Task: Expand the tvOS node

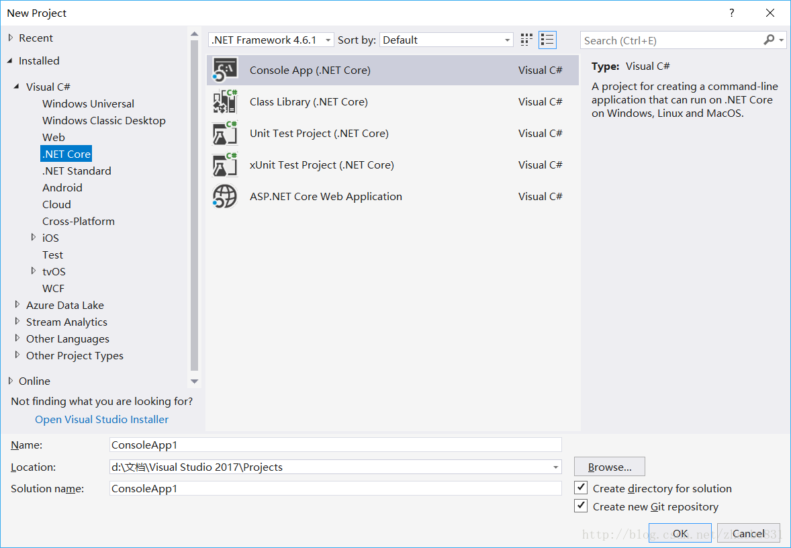Action: pos(34,271)
